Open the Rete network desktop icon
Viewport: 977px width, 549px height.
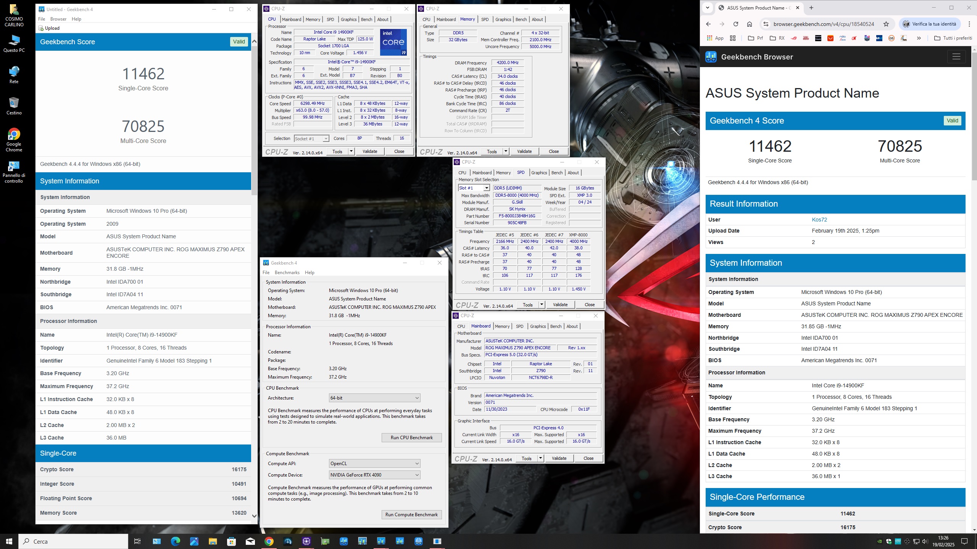(x=14, y=75)
